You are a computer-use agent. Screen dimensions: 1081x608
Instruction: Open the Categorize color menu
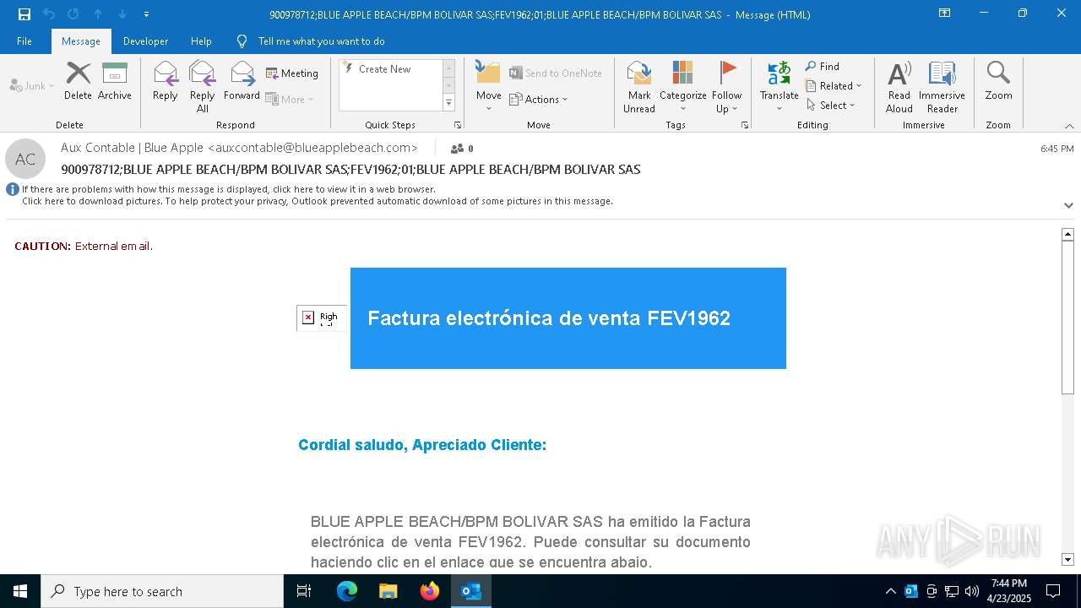click(x=682, y=86)
